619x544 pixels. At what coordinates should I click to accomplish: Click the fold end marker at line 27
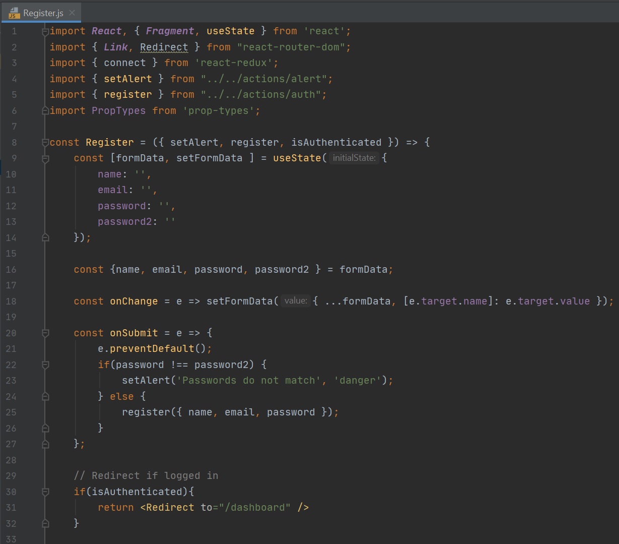click(45, 444)
